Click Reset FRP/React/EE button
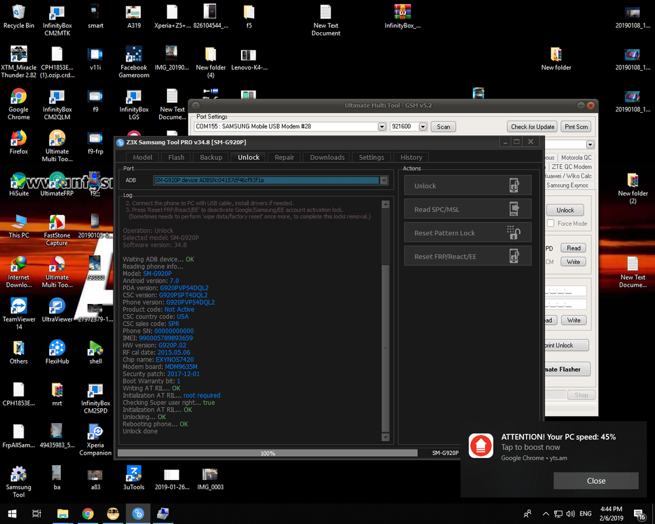The height and width of the screenshot is (524, 655). click(x=468, y=256)
